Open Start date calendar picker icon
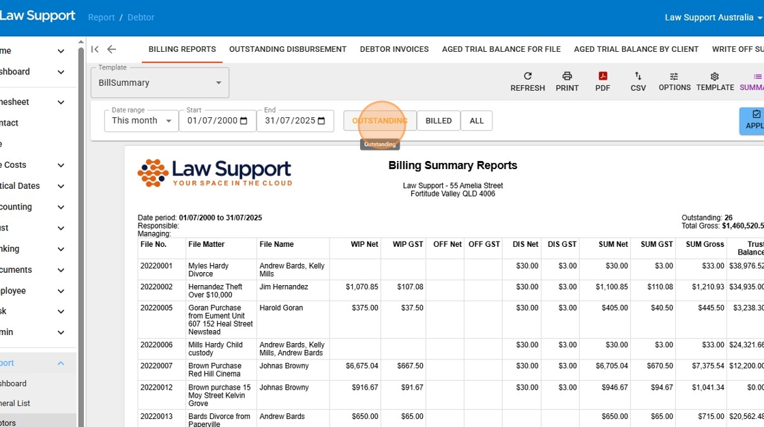Viewport: 764px width, 427px height. (244, 121)
